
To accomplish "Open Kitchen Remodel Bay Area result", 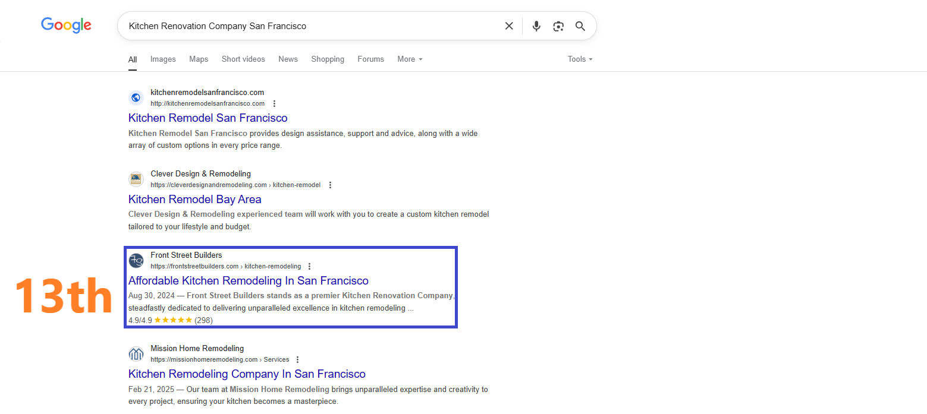I will coord(195,199).
